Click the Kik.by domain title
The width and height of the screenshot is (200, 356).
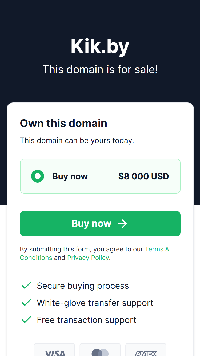point(100,46)
